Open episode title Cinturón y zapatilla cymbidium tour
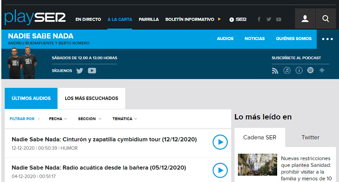This screenshot has height=182, width=339. [x=104, y=139]
